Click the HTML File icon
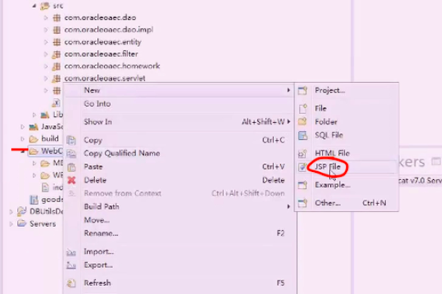The height and width of the screenshot is (294, 442). click(x=303, y=152)
